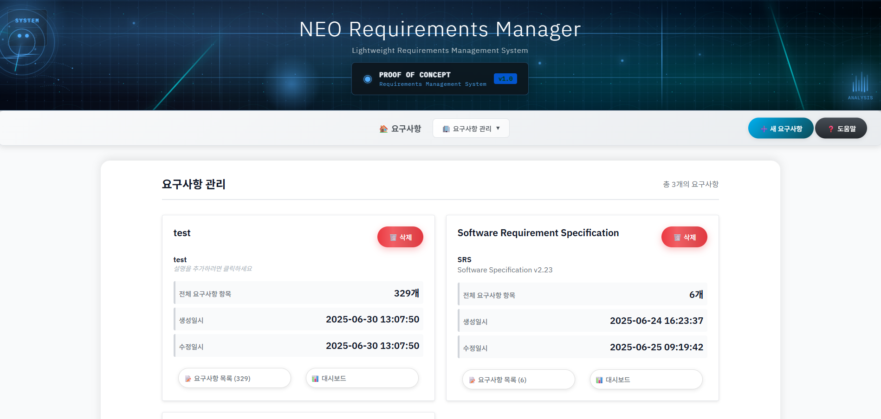Click the home icon next to 요구사항
Viewport: 881px width, 419px height.
(383, 129)
